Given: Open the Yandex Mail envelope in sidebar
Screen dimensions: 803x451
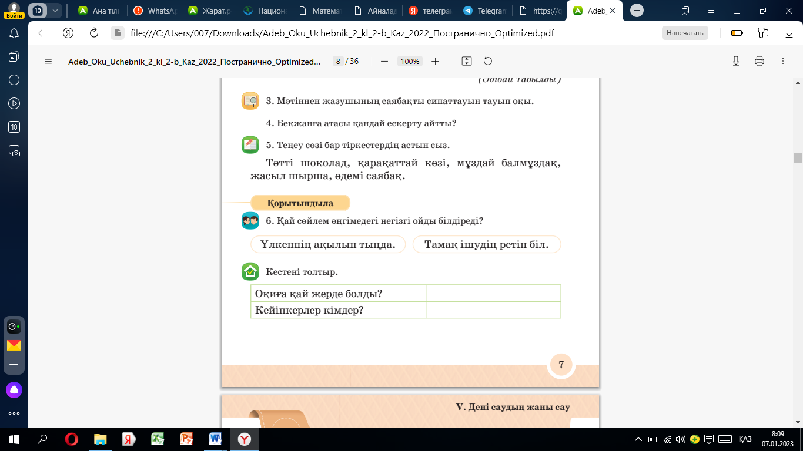Looking at the screenshot, I should pos(14,345).
